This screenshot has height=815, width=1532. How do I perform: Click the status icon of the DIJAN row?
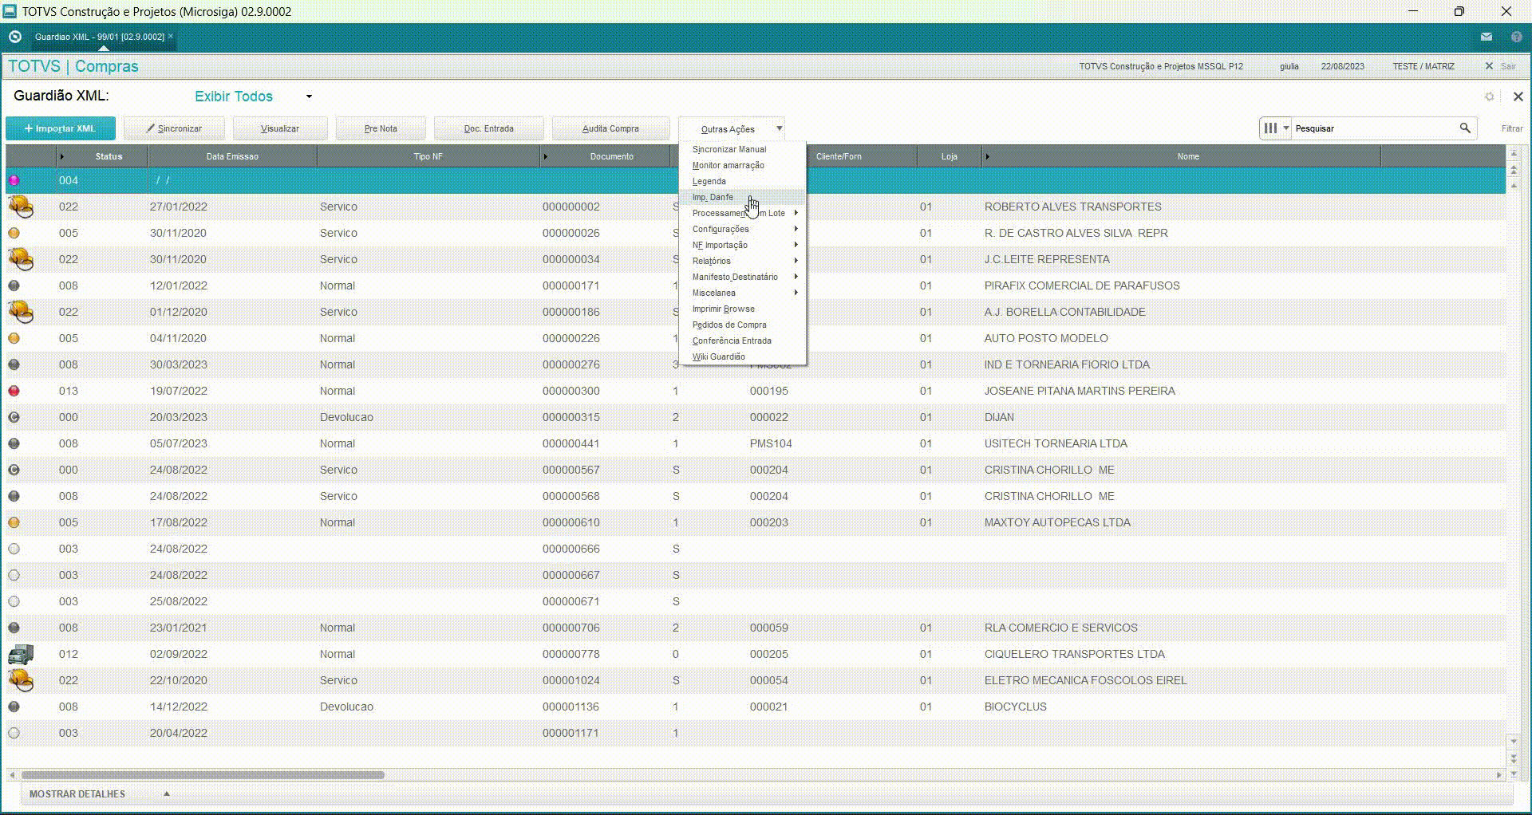coord(14,417)
